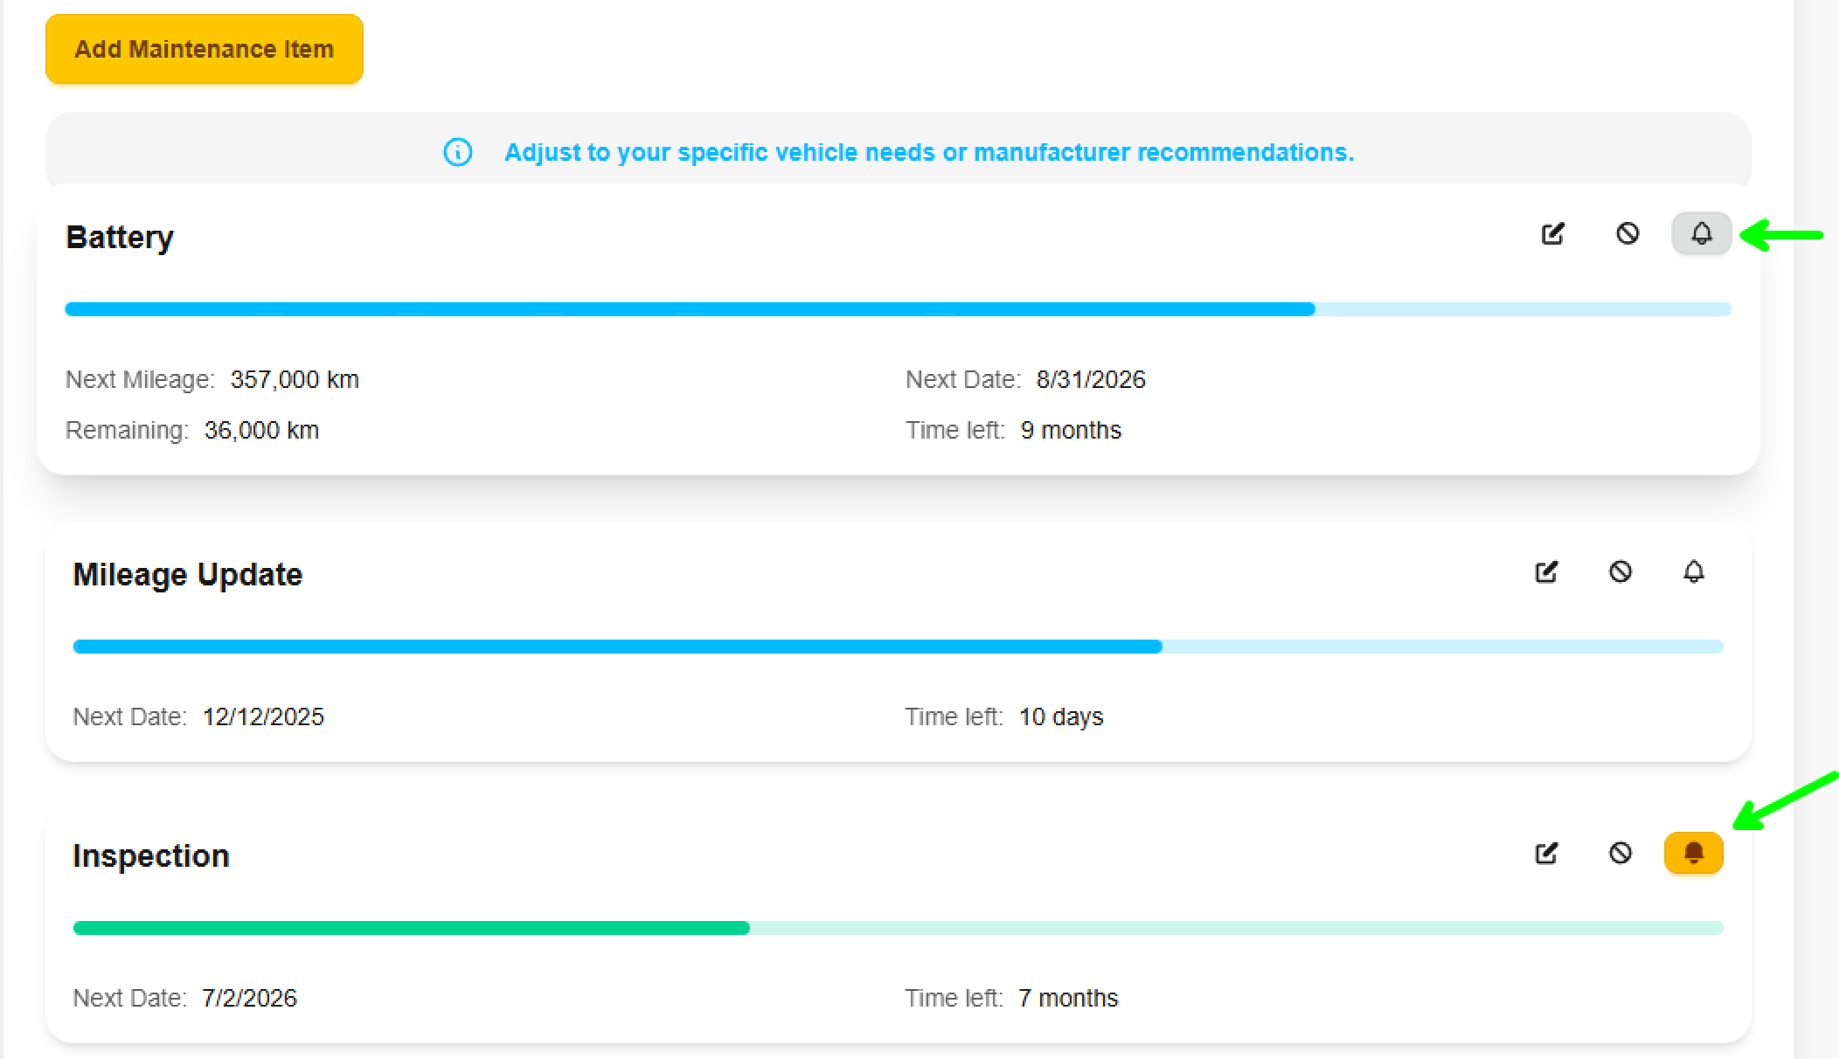Disable the Battery item with ban icon
Image resolution: width=1839 pixels, height=1059 pixels.
[1627, 233]
